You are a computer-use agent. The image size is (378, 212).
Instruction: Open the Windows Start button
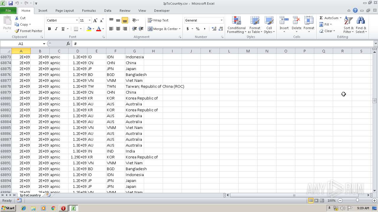[8, 208]
